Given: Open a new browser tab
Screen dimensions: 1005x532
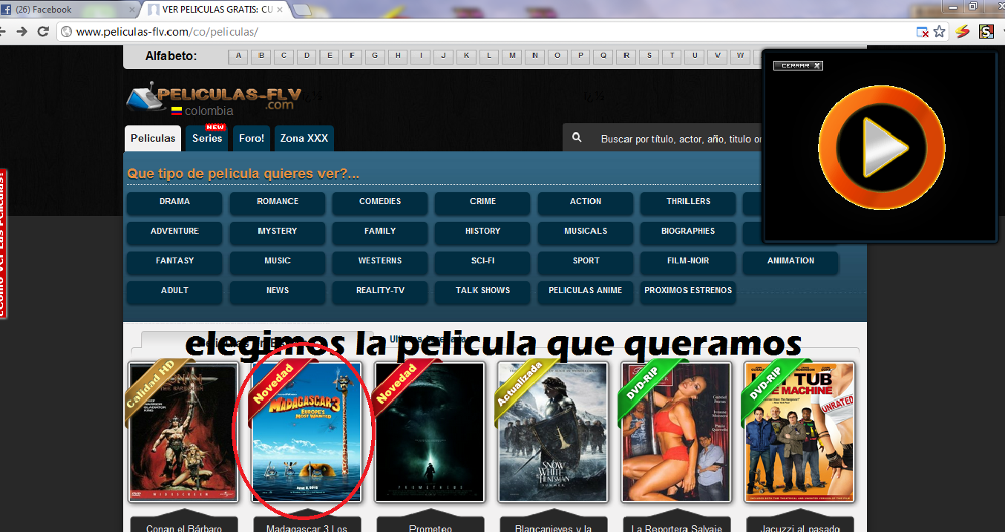Looking at the screenshot, I should (x=302, y=10).
